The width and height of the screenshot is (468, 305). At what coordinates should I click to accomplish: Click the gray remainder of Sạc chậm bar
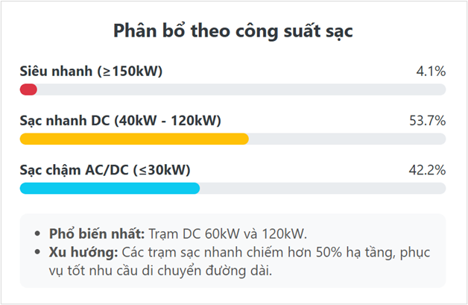(322, 188)
